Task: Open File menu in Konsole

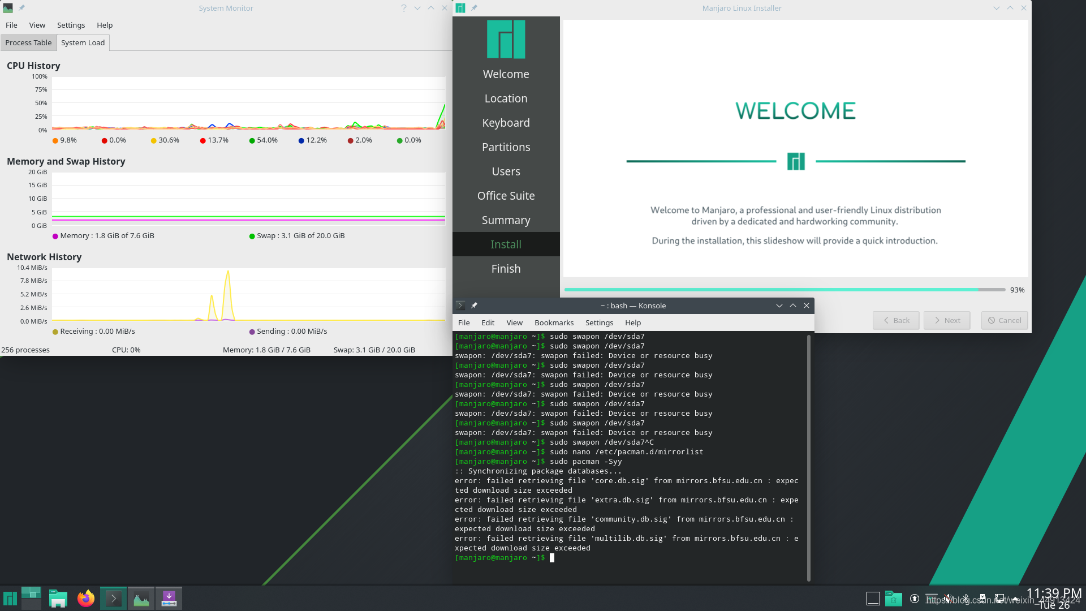Action: (464, 322)
